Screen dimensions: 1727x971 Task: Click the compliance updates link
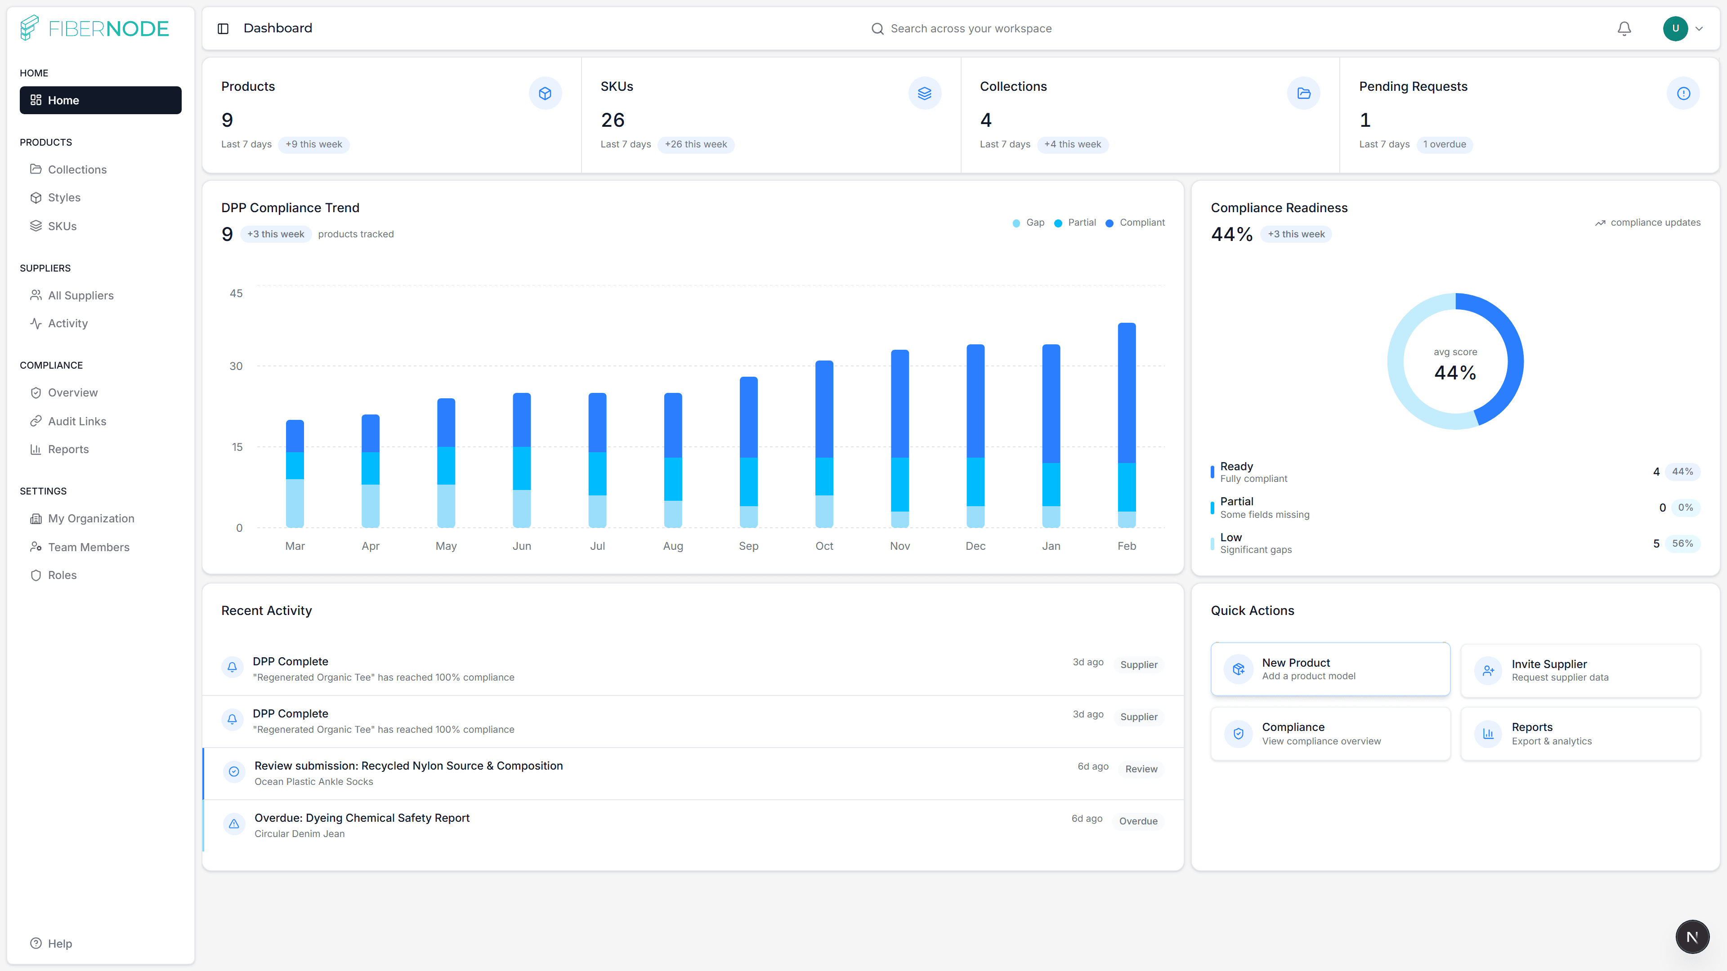(1649, 223)
